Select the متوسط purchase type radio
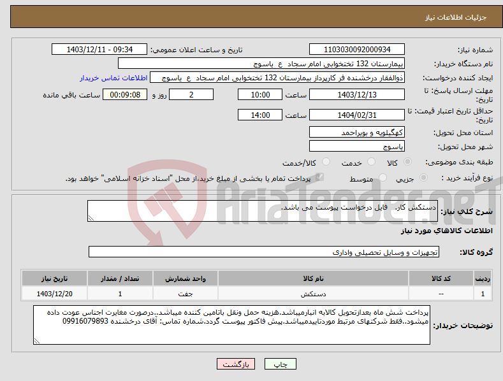Image resolution: width=503 pixels, height=381 pixels. point(383,177)
